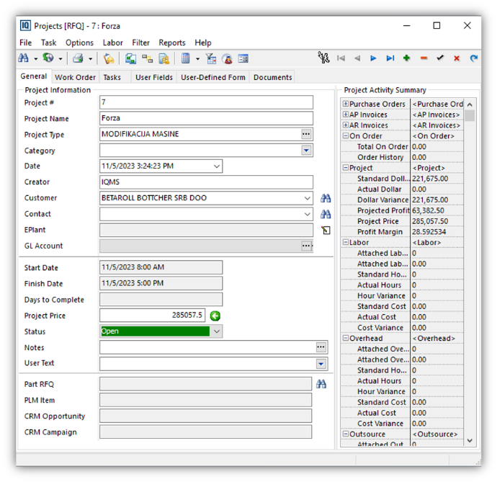
Task: Collapse the Labor section in summary
Action: (346, 243)
